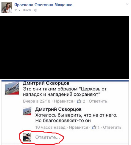Open Дмитрий Скворцов name on first comment
131x145 pixels.
46,83
